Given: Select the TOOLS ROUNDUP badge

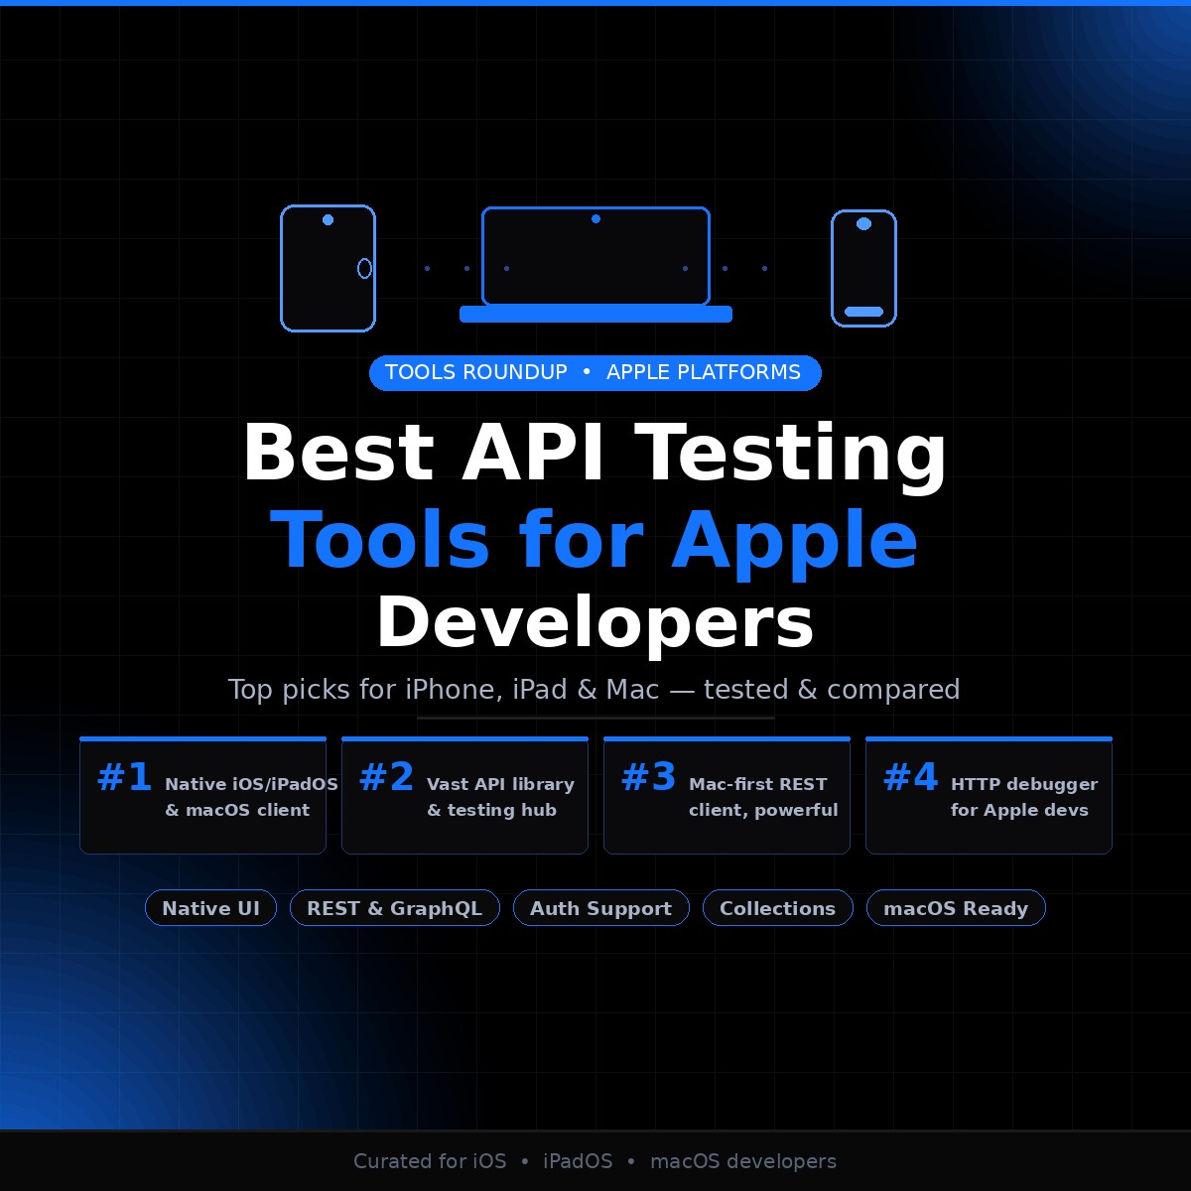Looking at the screenshot, I should coord(476,372).
